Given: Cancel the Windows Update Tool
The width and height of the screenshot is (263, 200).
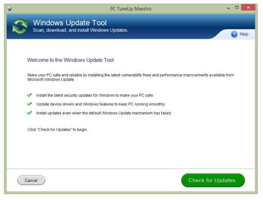Looking at the screenshot, I should click(31, 180).
